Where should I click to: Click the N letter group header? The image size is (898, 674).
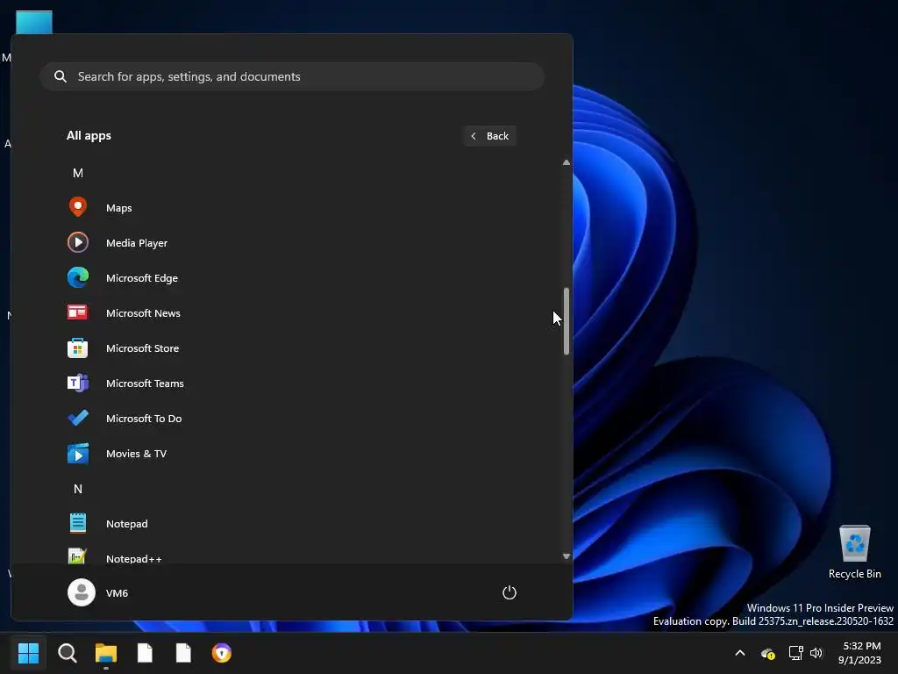[78, 489]
